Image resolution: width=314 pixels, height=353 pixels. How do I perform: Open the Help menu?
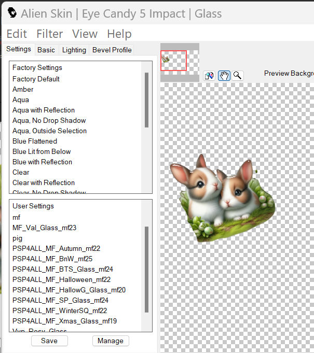click(119, 34)
